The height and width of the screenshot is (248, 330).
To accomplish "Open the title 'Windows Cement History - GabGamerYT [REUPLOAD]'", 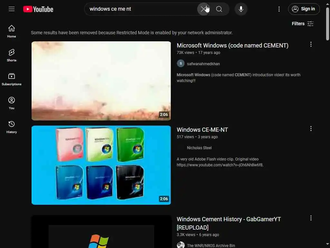I will pos(229,223).
